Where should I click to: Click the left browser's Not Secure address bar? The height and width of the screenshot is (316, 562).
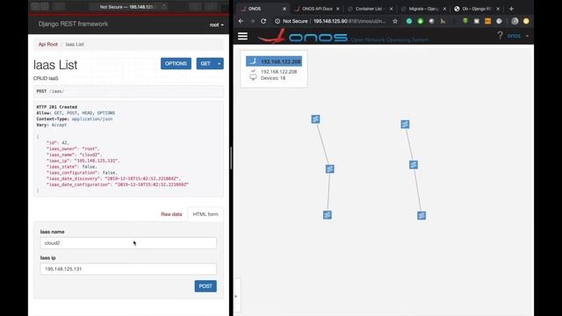click(x=126, y=7)
